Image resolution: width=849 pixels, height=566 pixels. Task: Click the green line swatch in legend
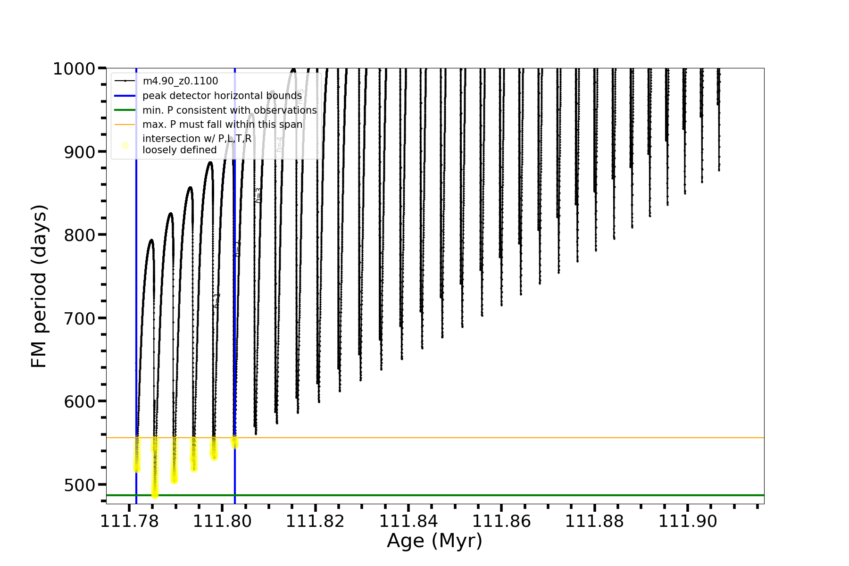point(125,110)
